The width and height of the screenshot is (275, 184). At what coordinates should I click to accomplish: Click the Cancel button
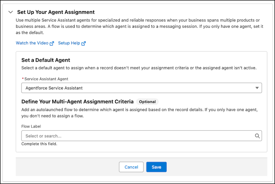coord(131,167)
